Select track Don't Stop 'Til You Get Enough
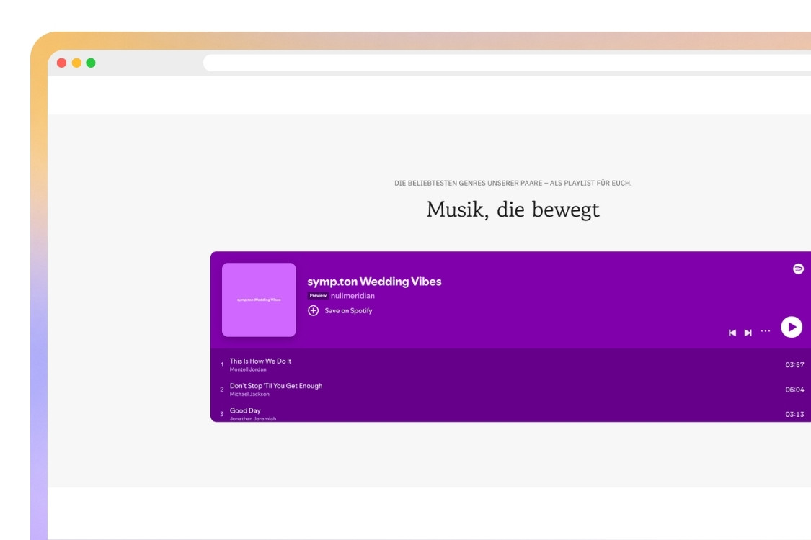Image resolution: width=811 pixels, height=540 pixels. [x=276, y=385]
